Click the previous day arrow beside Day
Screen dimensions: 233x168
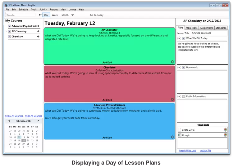click(40, 15)
